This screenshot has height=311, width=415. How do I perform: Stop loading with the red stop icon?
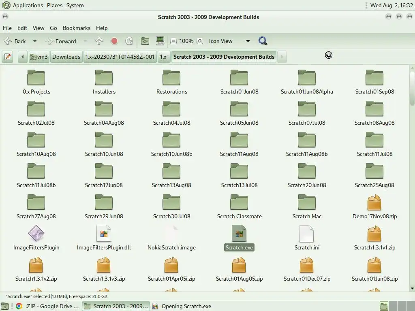pos(114,41)
